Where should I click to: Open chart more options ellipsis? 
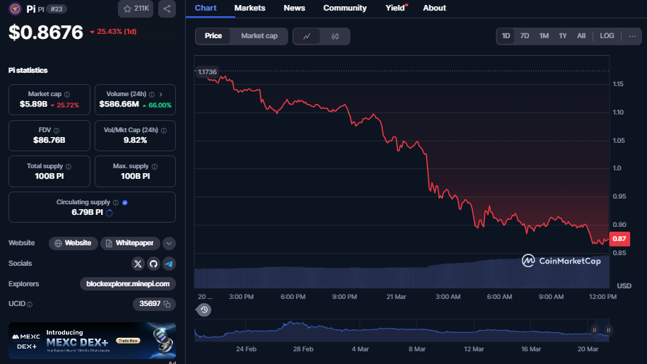pyautogui.click(x=632, y=36)
